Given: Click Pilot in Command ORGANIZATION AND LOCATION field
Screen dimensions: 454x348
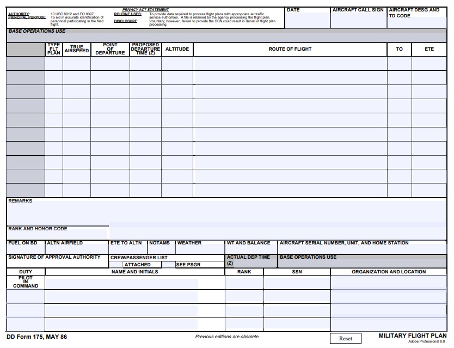Looking at the screenshot, I should 389,283.
